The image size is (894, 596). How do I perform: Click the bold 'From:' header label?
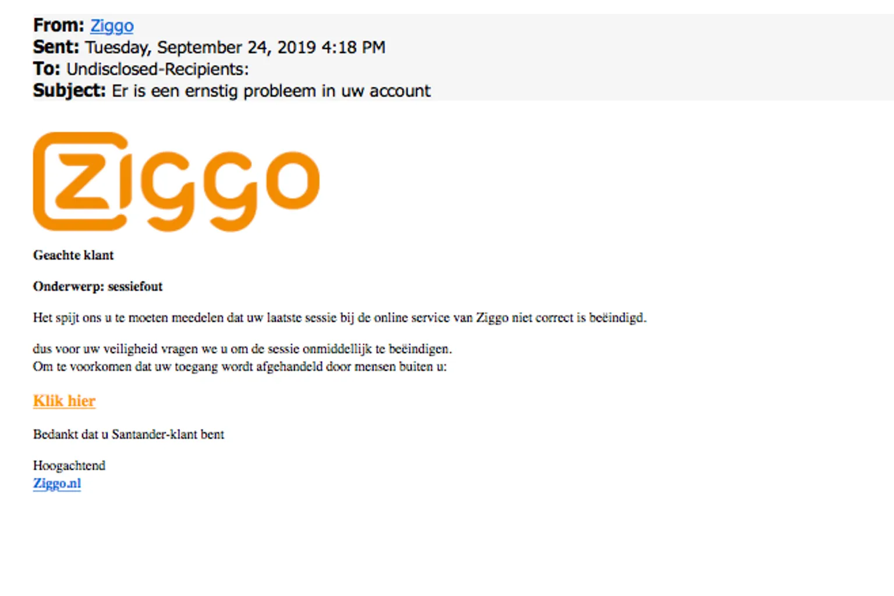coord(59,26)
